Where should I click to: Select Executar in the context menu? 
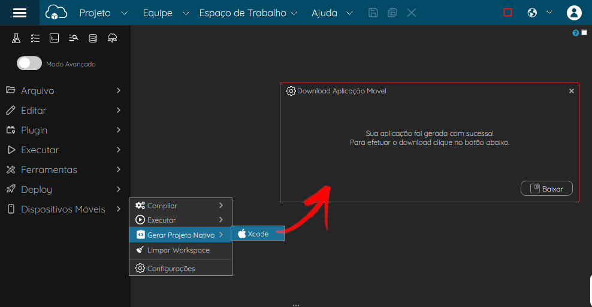[180, 220]
